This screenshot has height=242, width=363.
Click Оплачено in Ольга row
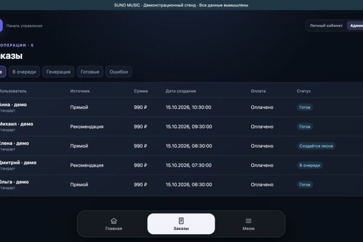[262, 185]
